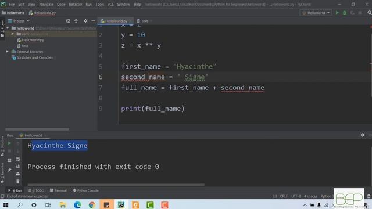Hide the Project tool window
Screen dimensions: 372x209
click(93, 21)
